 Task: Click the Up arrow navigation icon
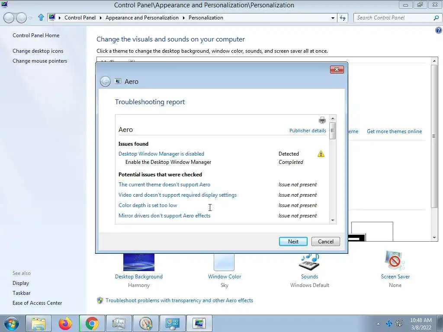[x=41, y=17]
